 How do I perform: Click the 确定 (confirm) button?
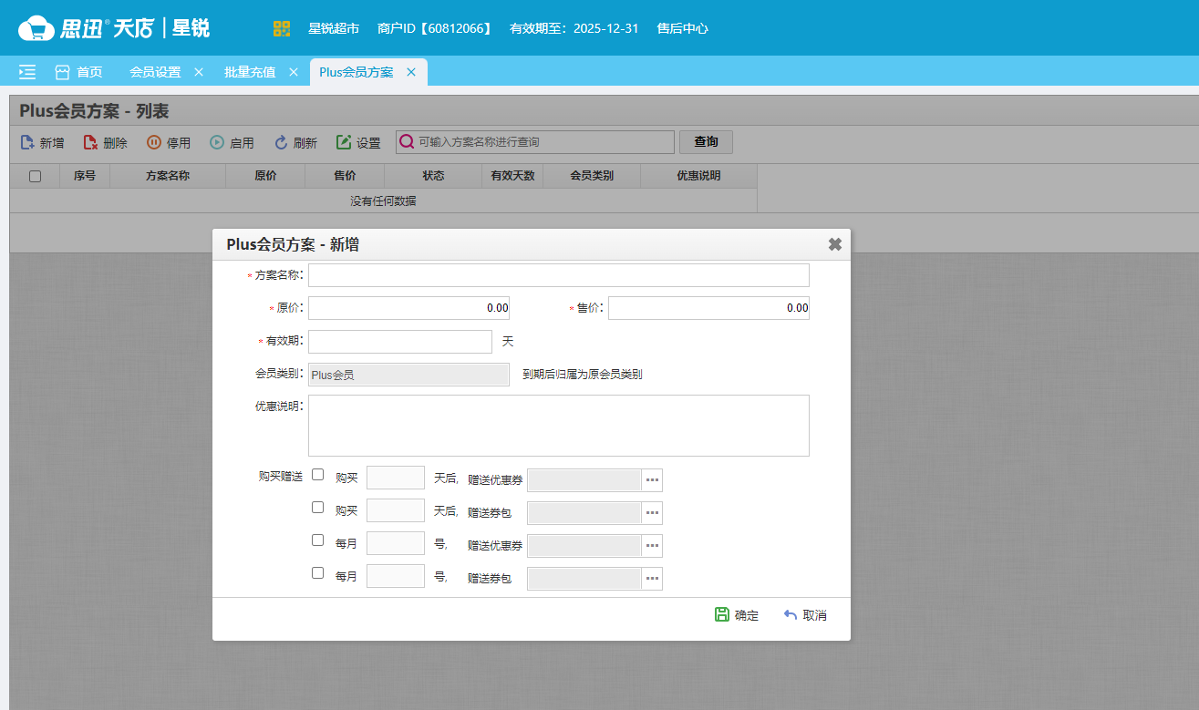(x=736, y=614)
